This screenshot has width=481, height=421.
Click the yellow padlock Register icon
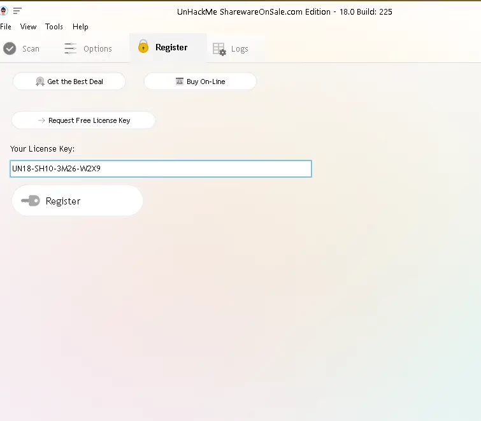(x=143, y=46)
